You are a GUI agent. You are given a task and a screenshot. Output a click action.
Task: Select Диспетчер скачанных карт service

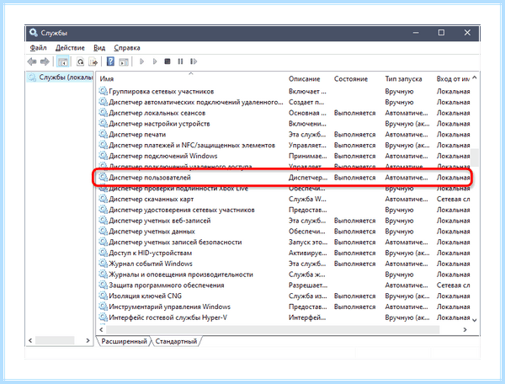point(284,199)
